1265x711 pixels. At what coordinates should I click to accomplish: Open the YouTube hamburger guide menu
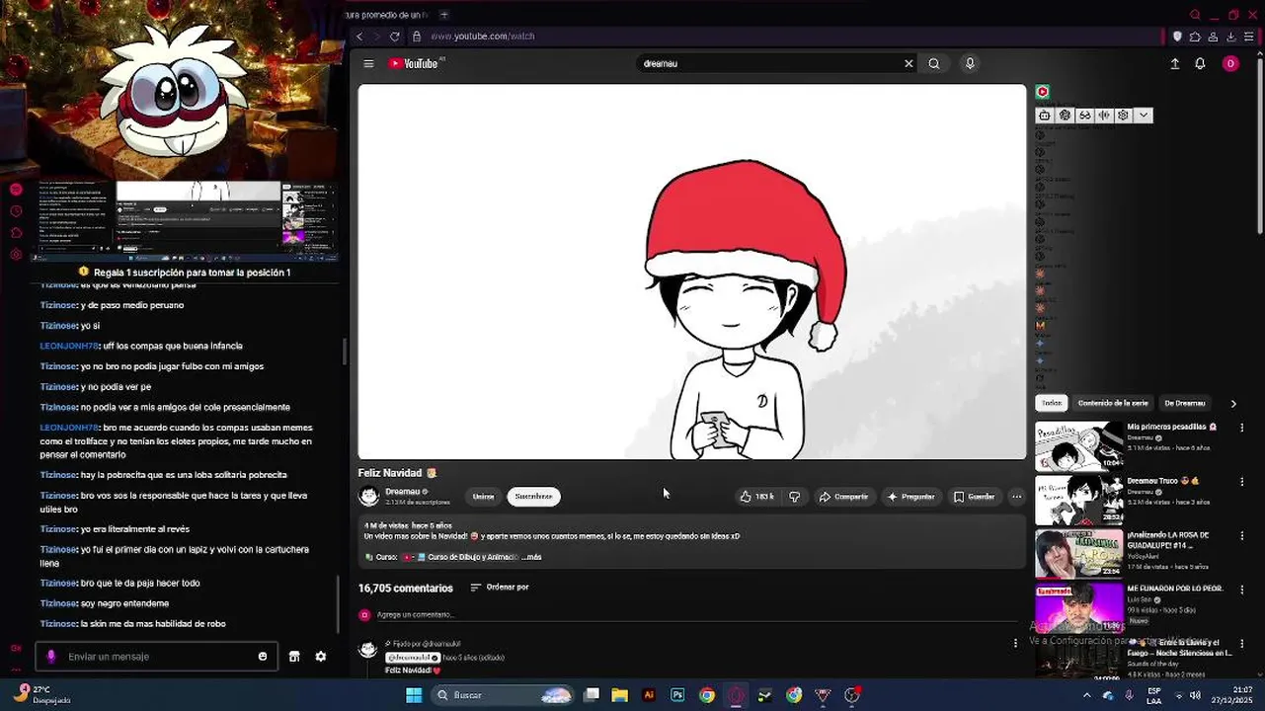coord(368,63)
